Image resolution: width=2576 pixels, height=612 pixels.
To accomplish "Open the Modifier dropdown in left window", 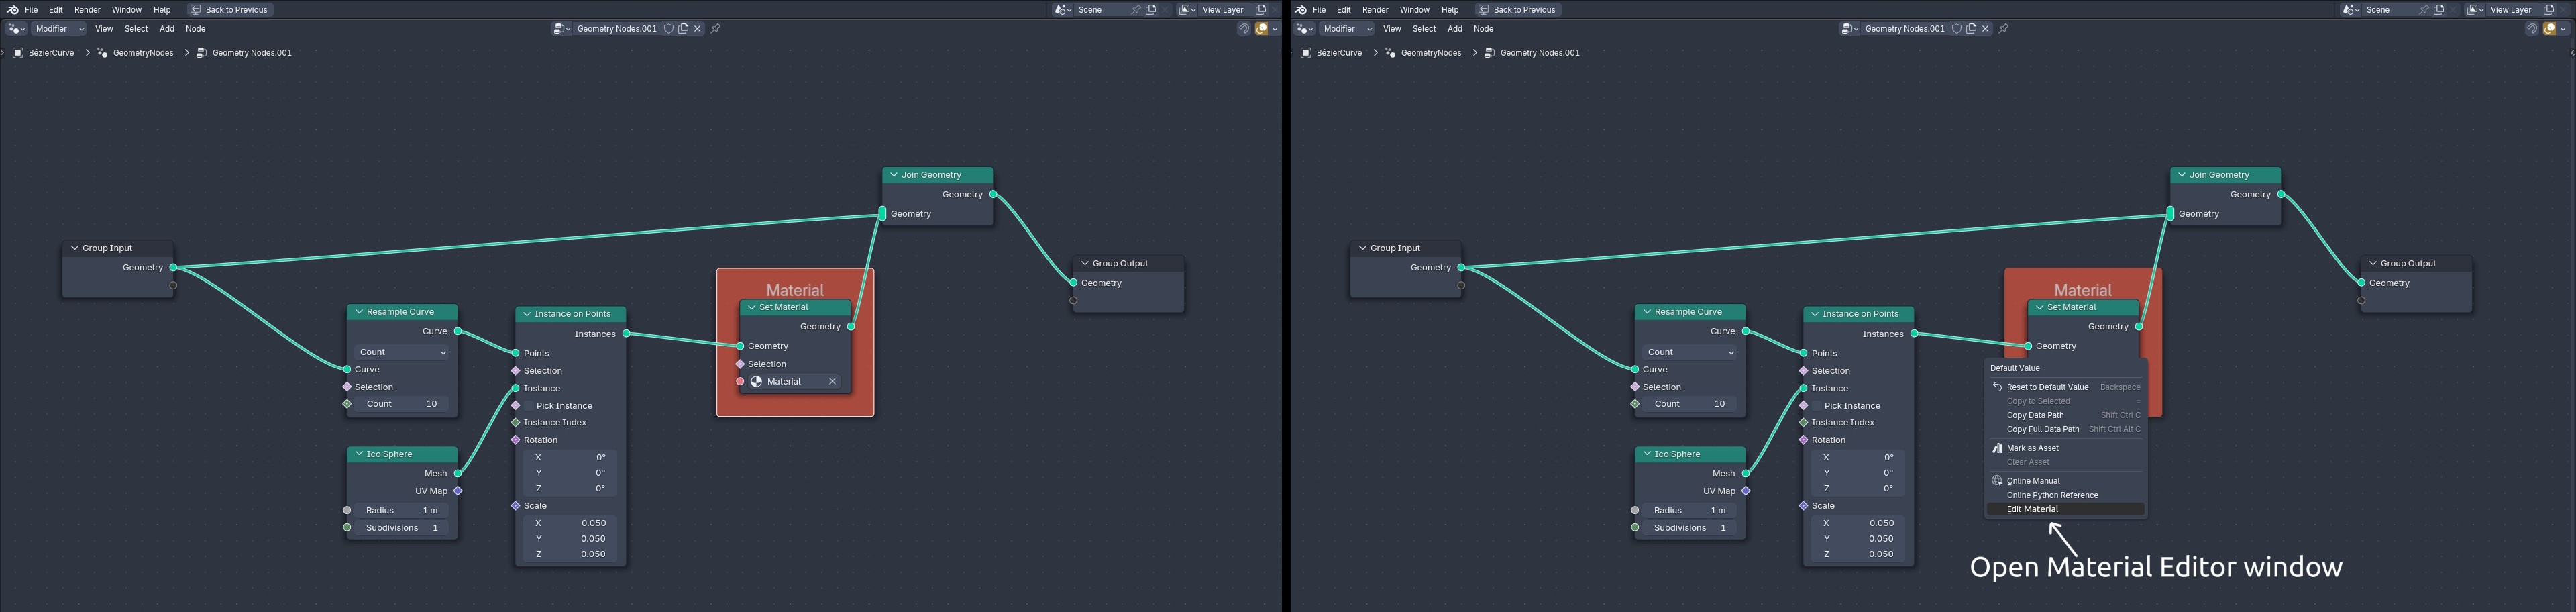I will pos(59,29).
